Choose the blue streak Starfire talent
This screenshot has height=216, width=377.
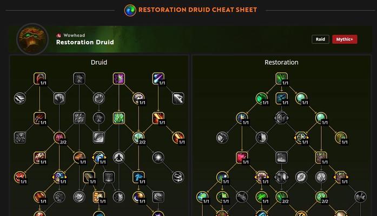click(x=158, y=78)
